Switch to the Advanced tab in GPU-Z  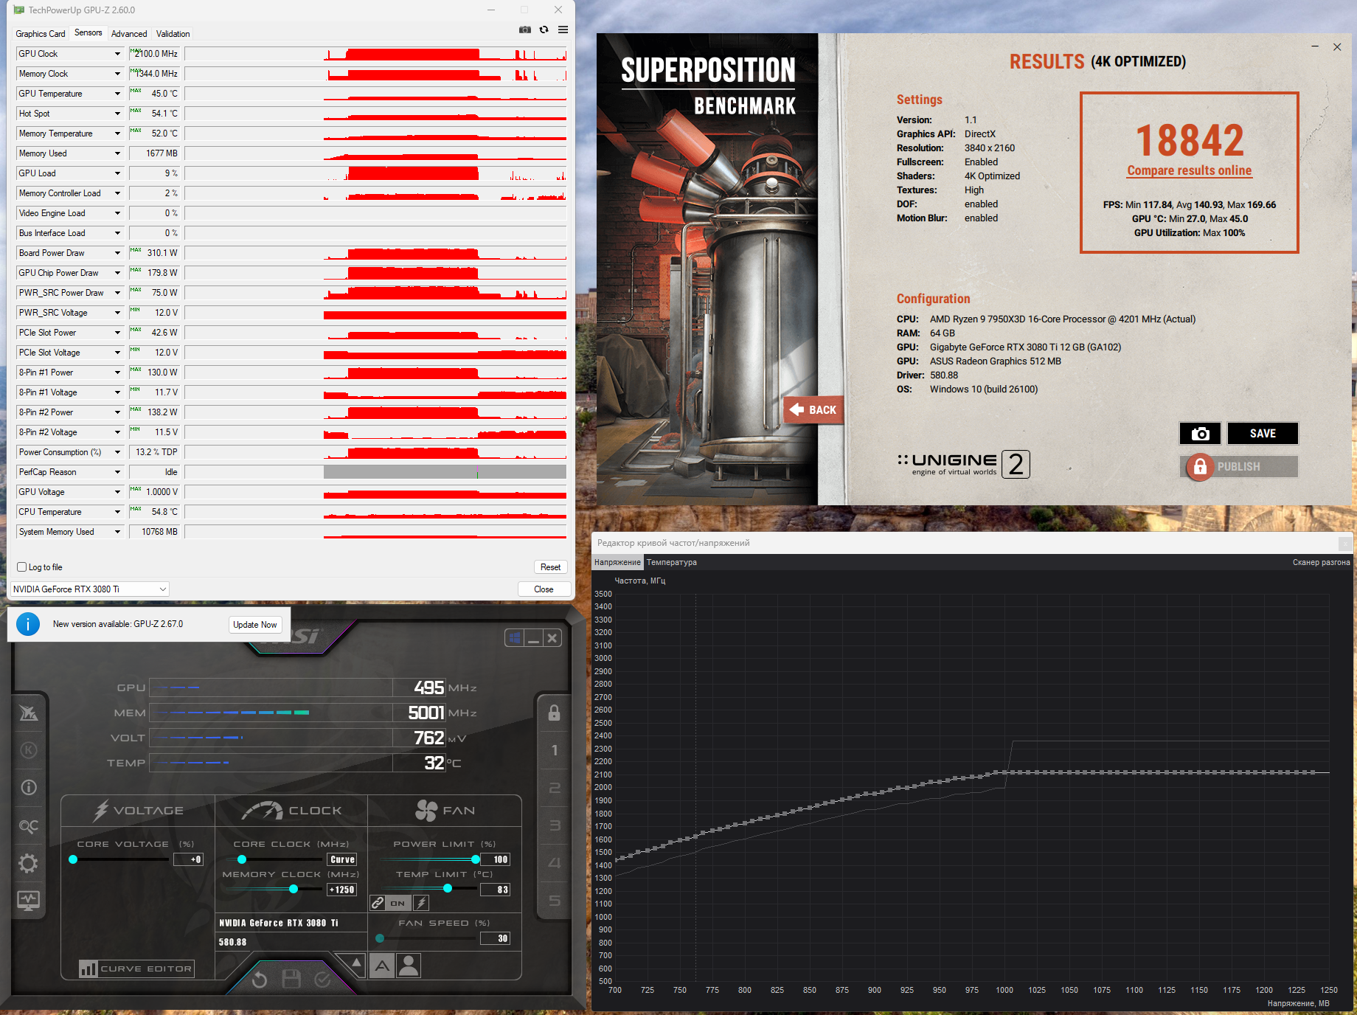(129, 34)
